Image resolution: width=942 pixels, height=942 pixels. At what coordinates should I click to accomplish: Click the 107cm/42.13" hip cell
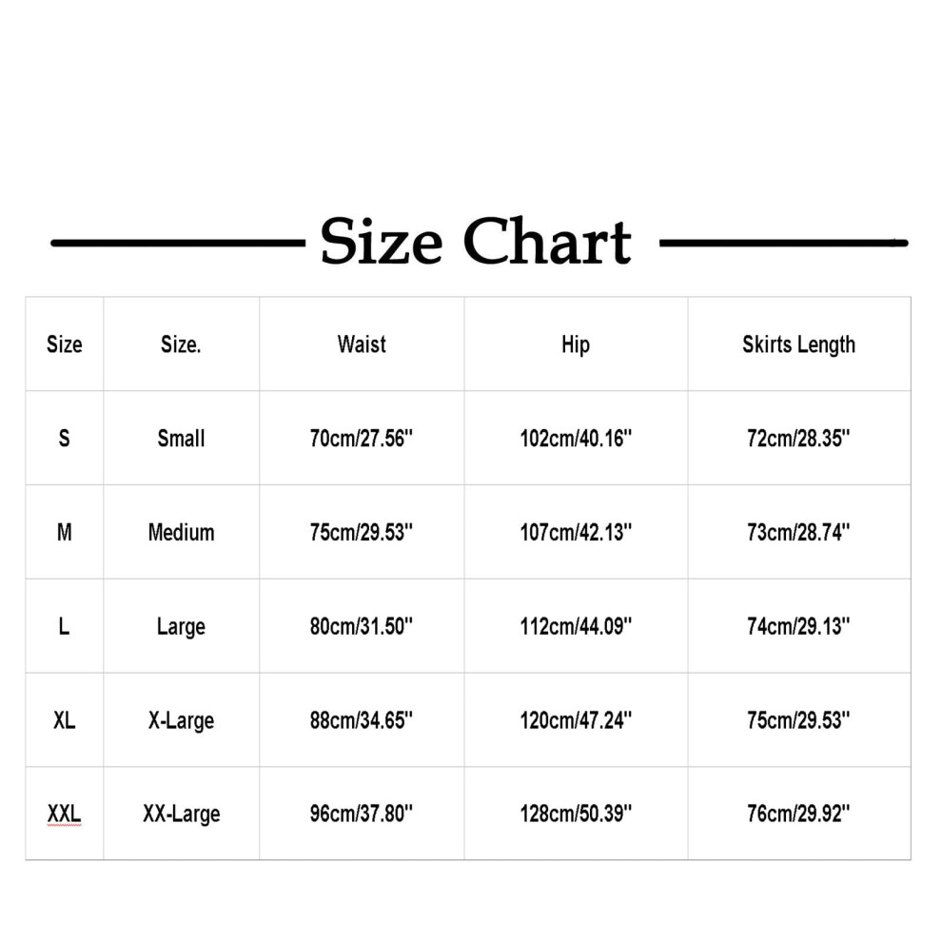576,532
